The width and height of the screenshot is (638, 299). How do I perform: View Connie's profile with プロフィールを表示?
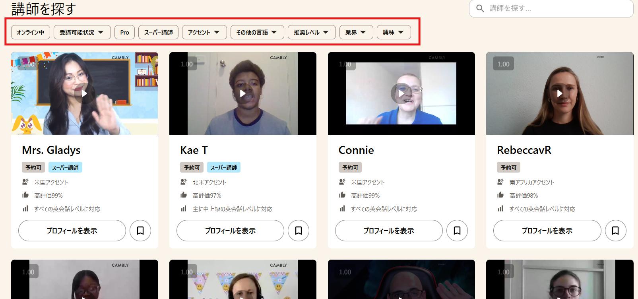point(389,231)
